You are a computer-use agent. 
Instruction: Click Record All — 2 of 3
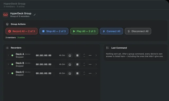[22, 31]
